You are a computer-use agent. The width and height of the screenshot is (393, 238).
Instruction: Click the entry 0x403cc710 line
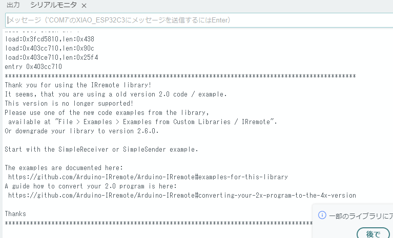[33, 66]
